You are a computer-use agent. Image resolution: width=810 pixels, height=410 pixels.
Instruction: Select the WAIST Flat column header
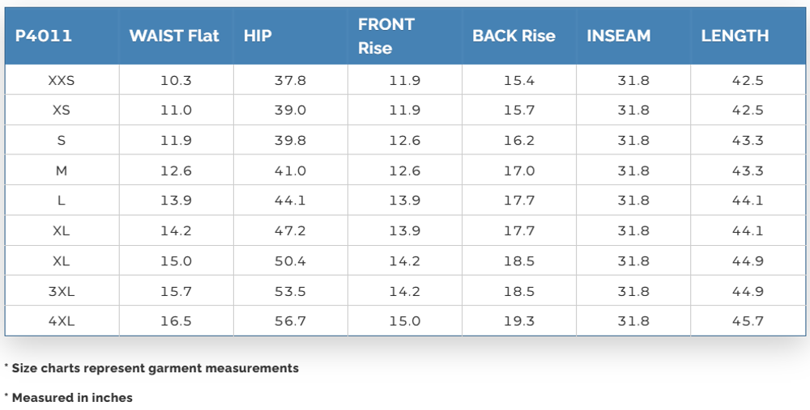pyautogui.click(x=174, y=36)
